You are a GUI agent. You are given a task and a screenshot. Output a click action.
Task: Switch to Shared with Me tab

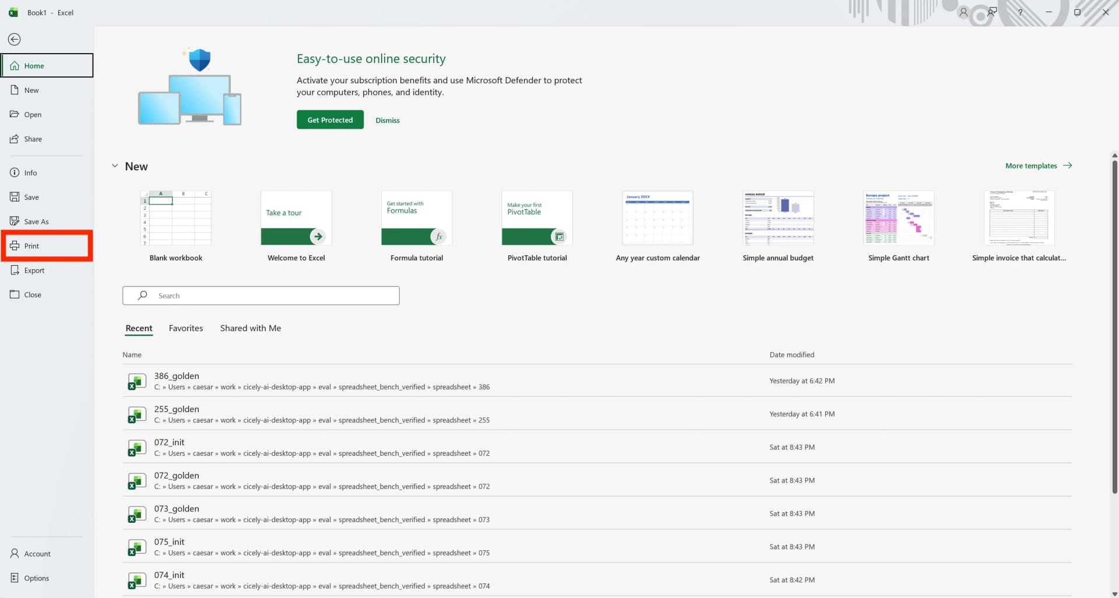(251, 329)
